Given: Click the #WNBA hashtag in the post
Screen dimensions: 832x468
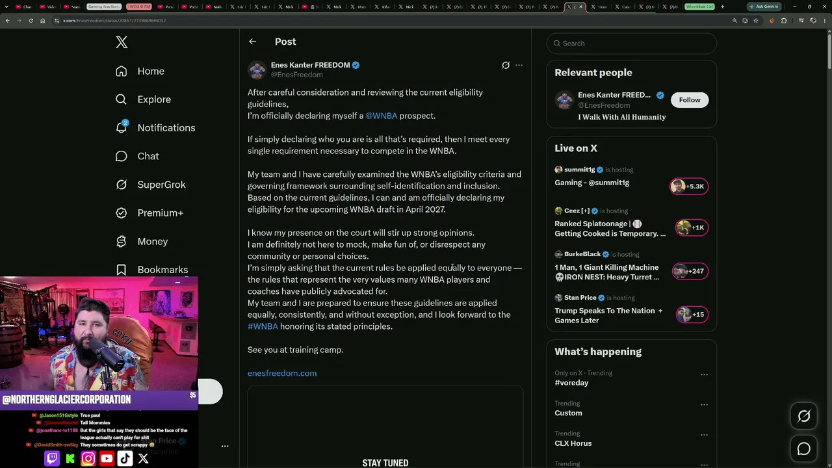Looking at the screenshot, I should click(263, 326).
